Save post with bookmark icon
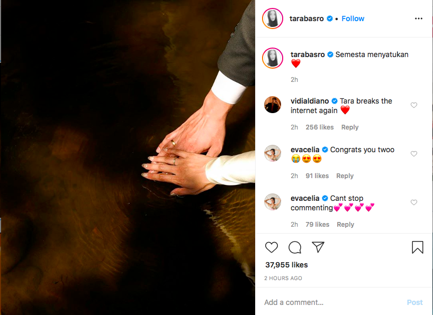433x315 pixels. click(x=418, y=247)
